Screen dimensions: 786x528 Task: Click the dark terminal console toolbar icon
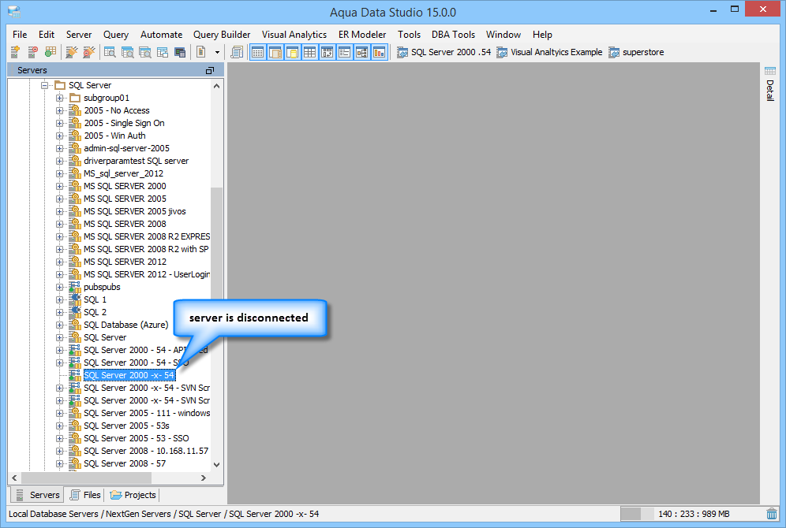180,52
